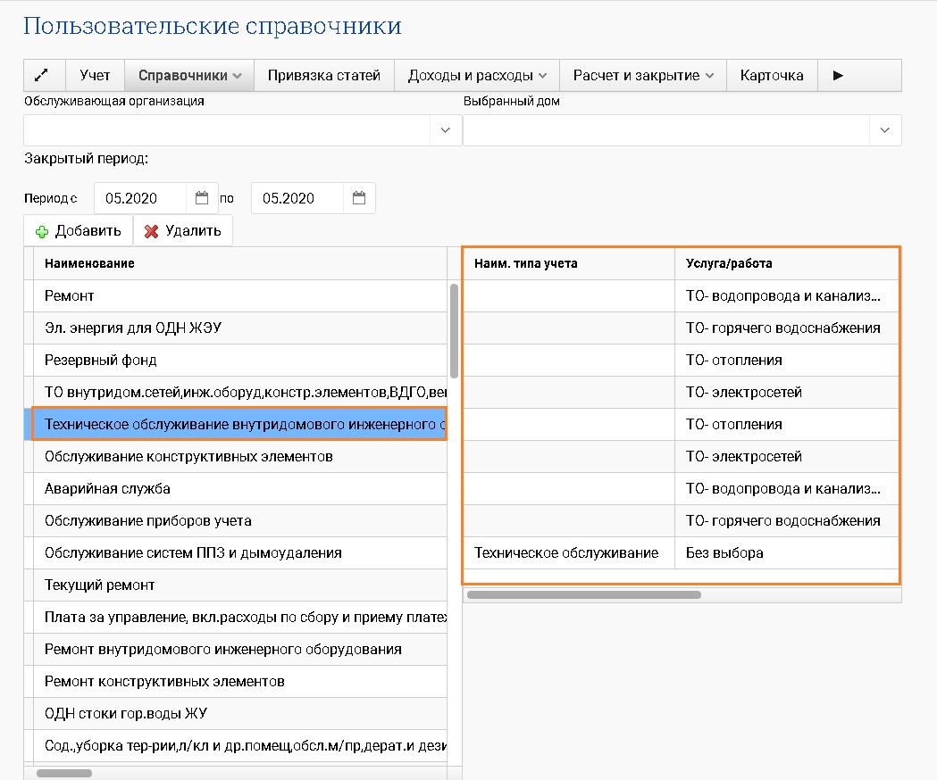Expand the Доходы и расходы menu
The image size is (937, 780).
[x=477, y=76]
